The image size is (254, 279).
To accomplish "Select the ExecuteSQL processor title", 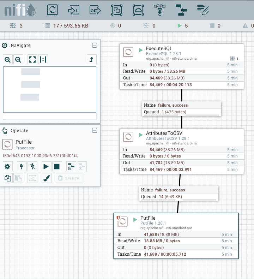I will pyautogui.click(x=159, y=49).
